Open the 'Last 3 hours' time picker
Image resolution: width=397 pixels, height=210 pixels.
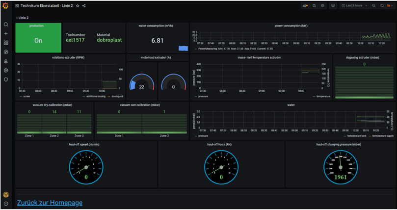[352, 6]
